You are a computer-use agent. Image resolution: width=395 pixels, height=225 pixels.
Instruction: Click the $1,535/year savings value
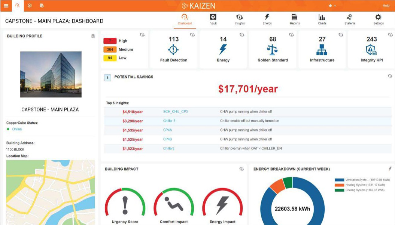click(133, 130)
